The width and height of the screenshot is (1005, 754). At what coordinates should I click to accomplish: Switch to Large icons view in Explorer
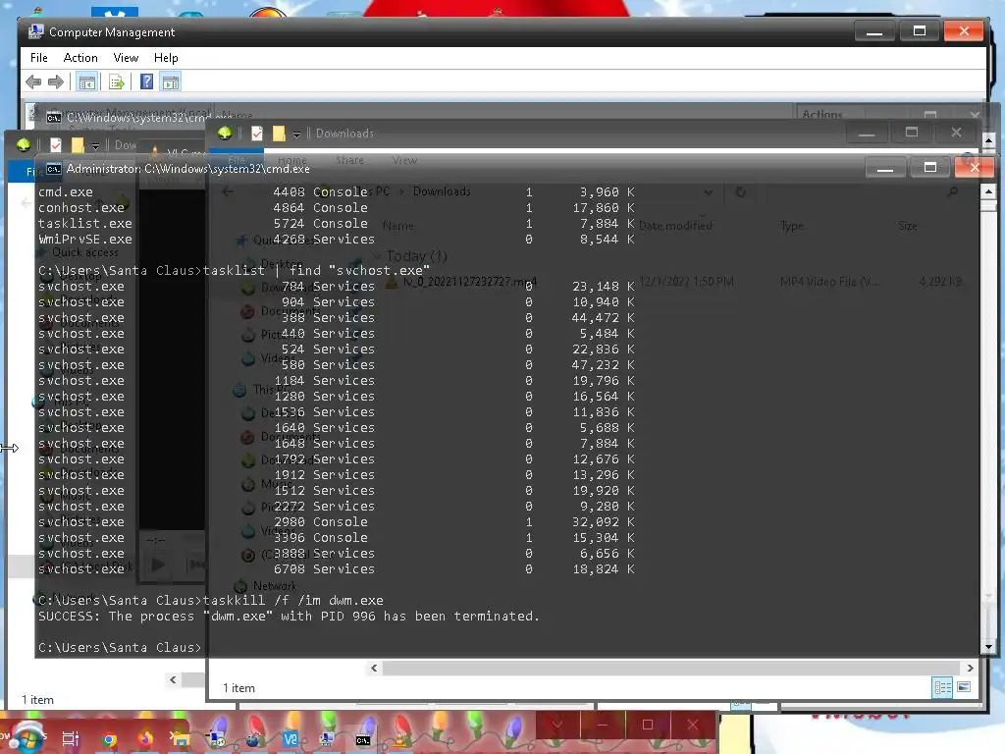[x=964, y=687]
